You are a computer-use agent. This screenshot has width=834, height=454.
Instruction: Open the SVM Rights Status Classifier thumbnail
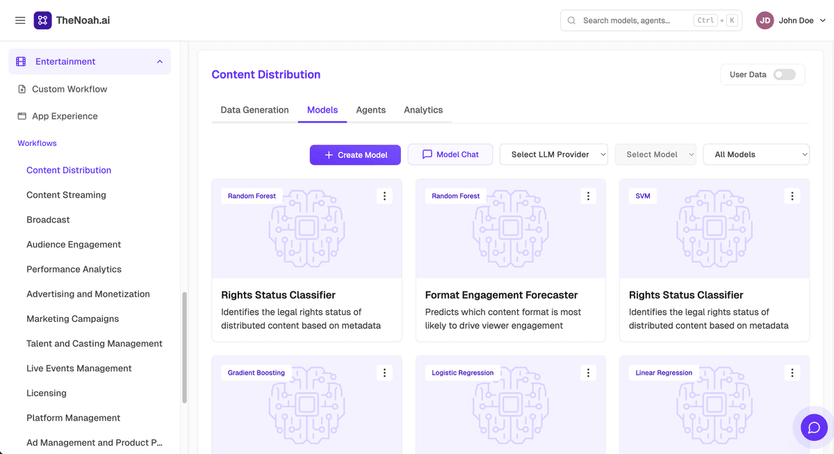[x=714, y=229]
